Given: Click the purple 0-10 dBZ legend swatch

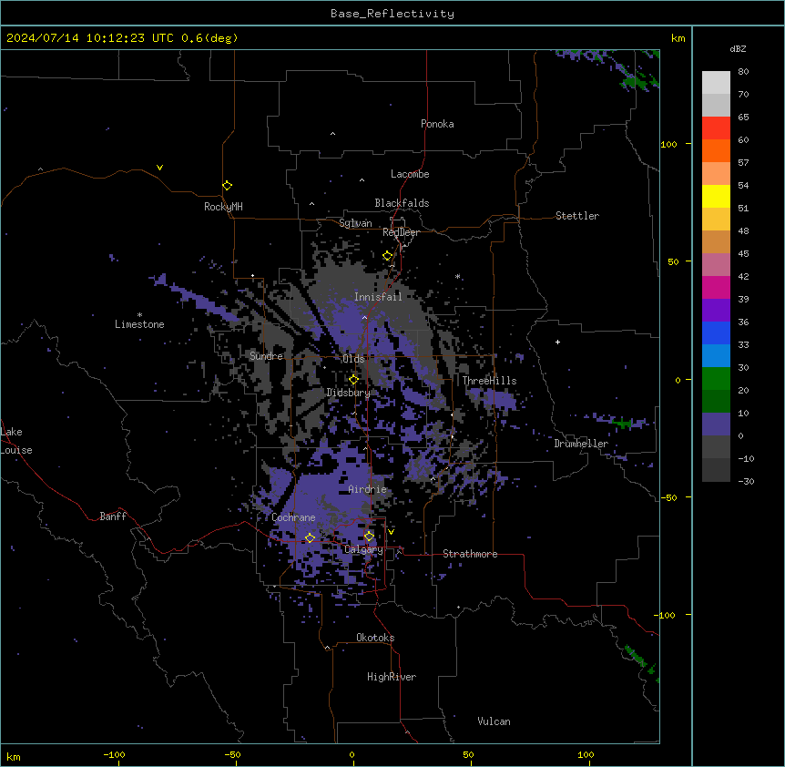Looking at the screenshot, I should click(x=716, y=424).
